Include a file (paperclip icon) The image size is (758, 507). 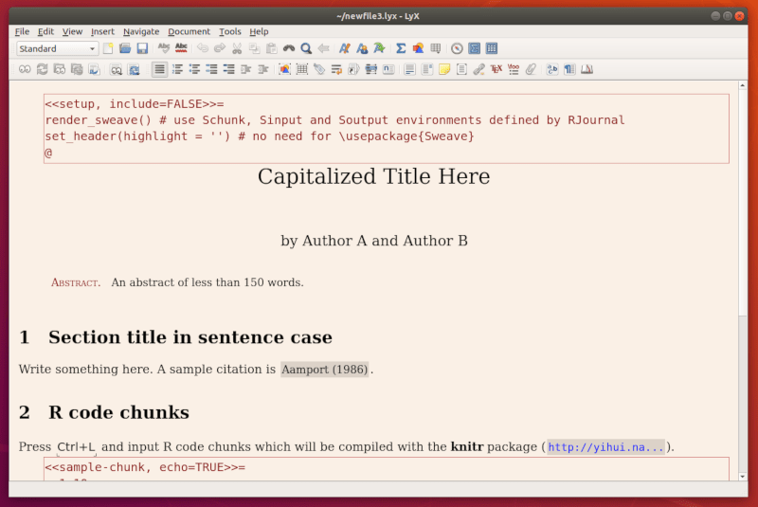(x=531, y=69)
